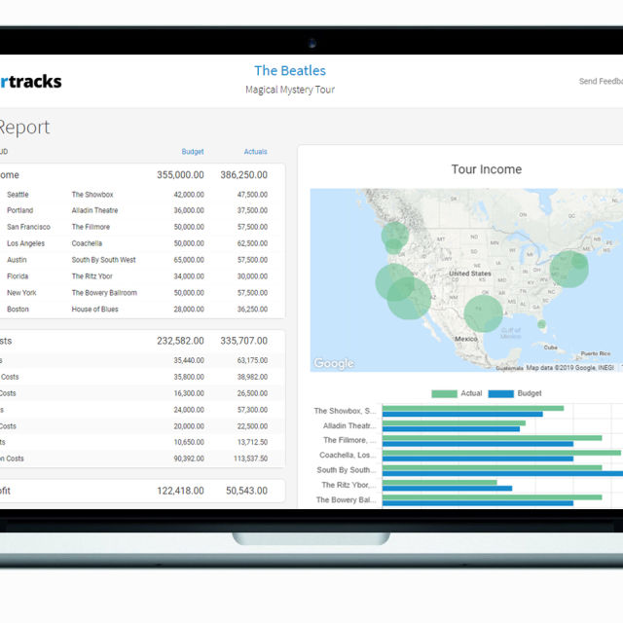Click the tracks logo
The width and height of the screenshot is (623, 623).
[31, 82]
